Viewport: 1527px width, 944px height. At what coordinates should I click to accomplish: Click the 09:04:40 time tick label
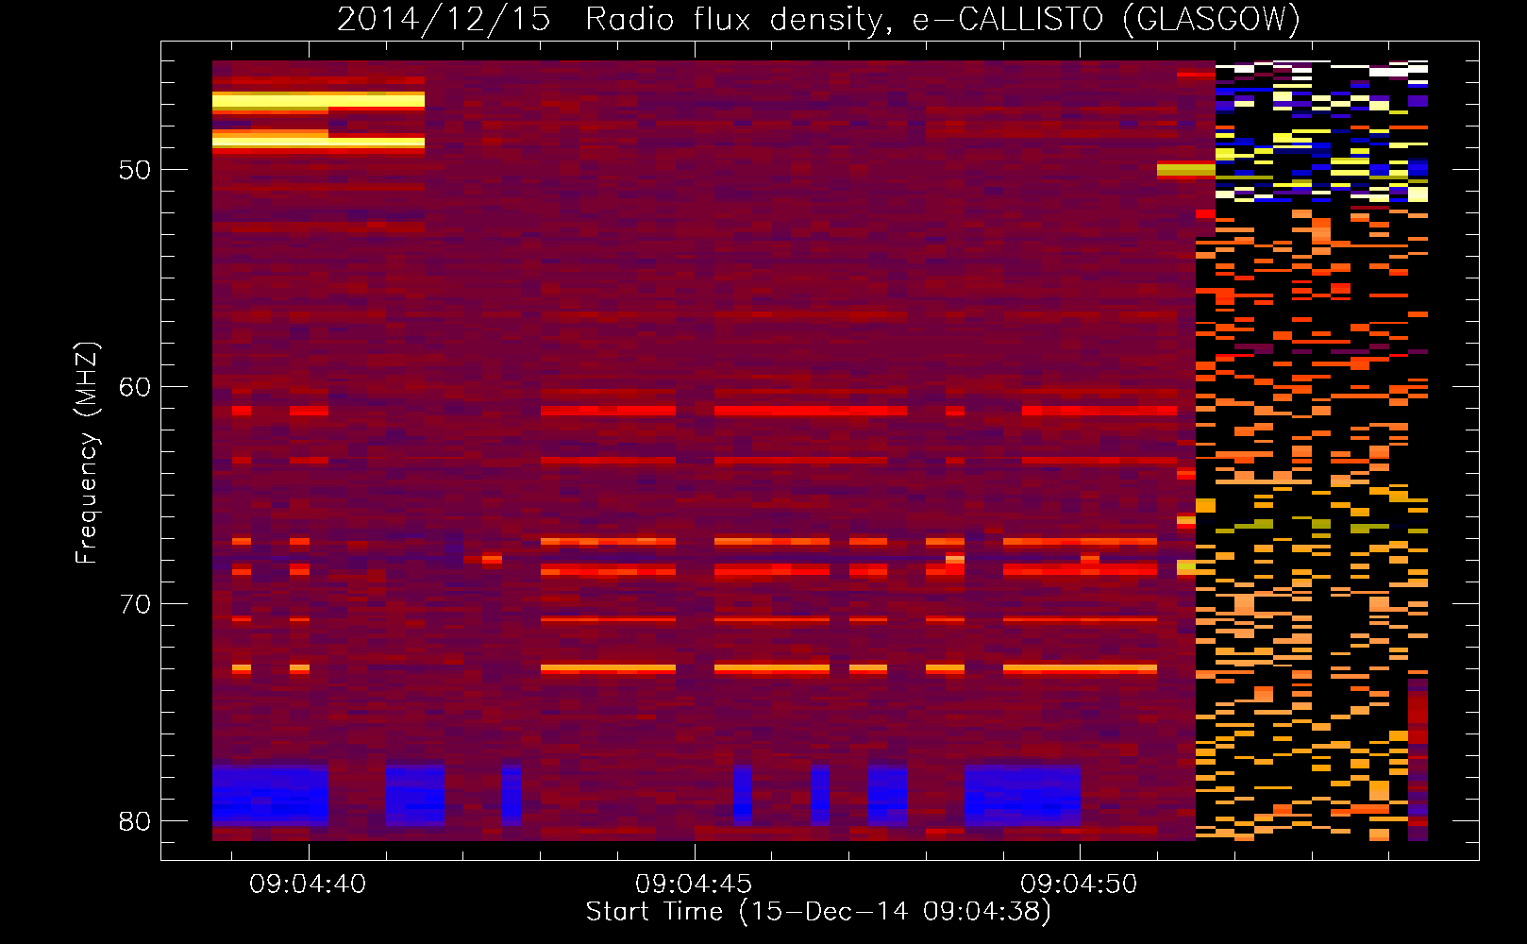pyautogui.click(x=308, y=885)
